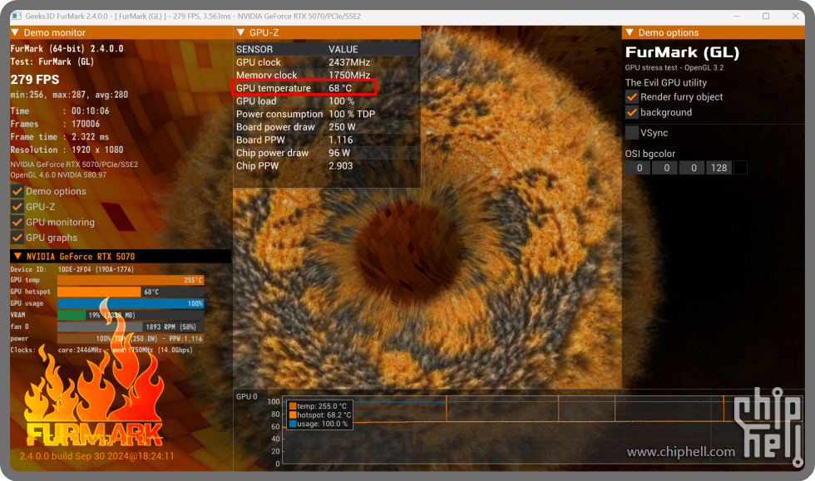Select the second OSI bgcolor value field
Viewport: 815px width, 481px height.
(x=665, y=168)
